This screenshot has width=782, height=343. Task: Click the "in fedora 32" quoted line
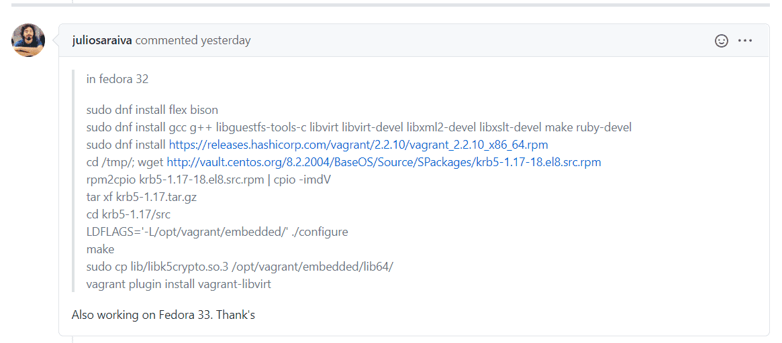tap(117, 79)
